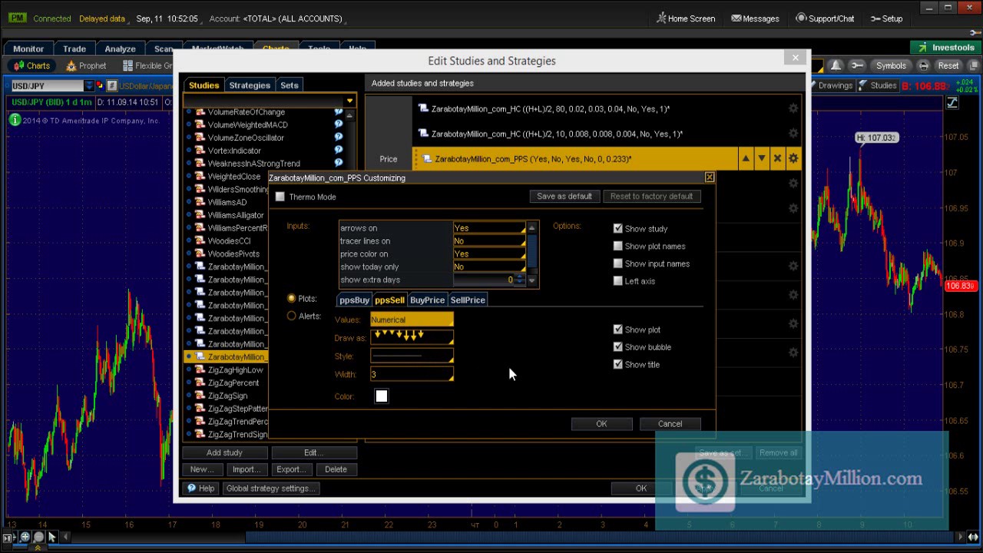Toggle Show plot names checkbox
The image size is (983, 553).
coord(617,246)
